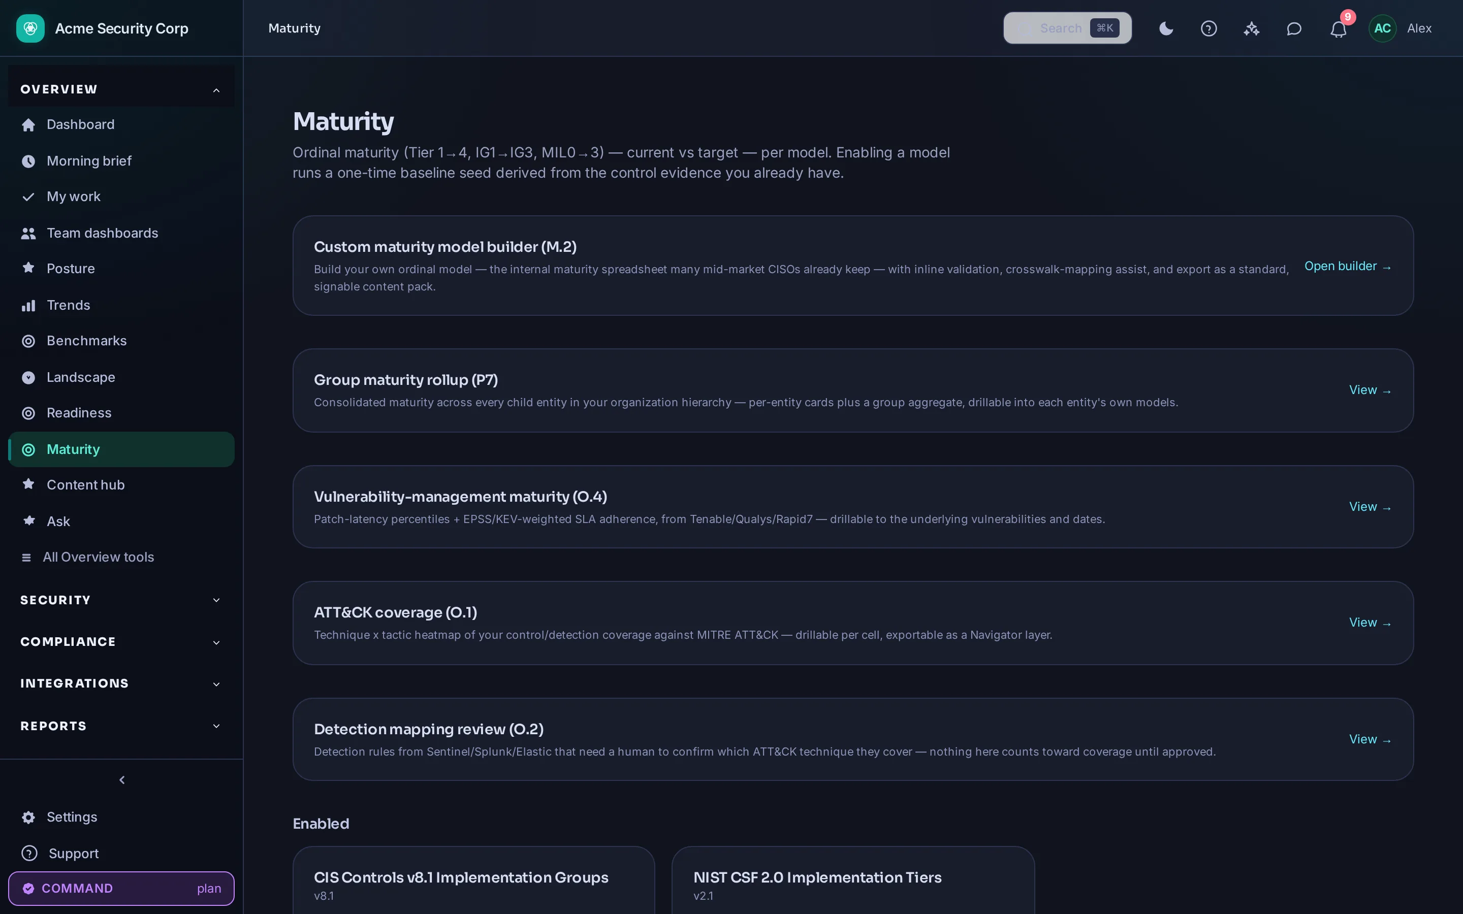Expand the Integrations section
This screenshot has height=914, width=1463.
click(x=121, y=683)
